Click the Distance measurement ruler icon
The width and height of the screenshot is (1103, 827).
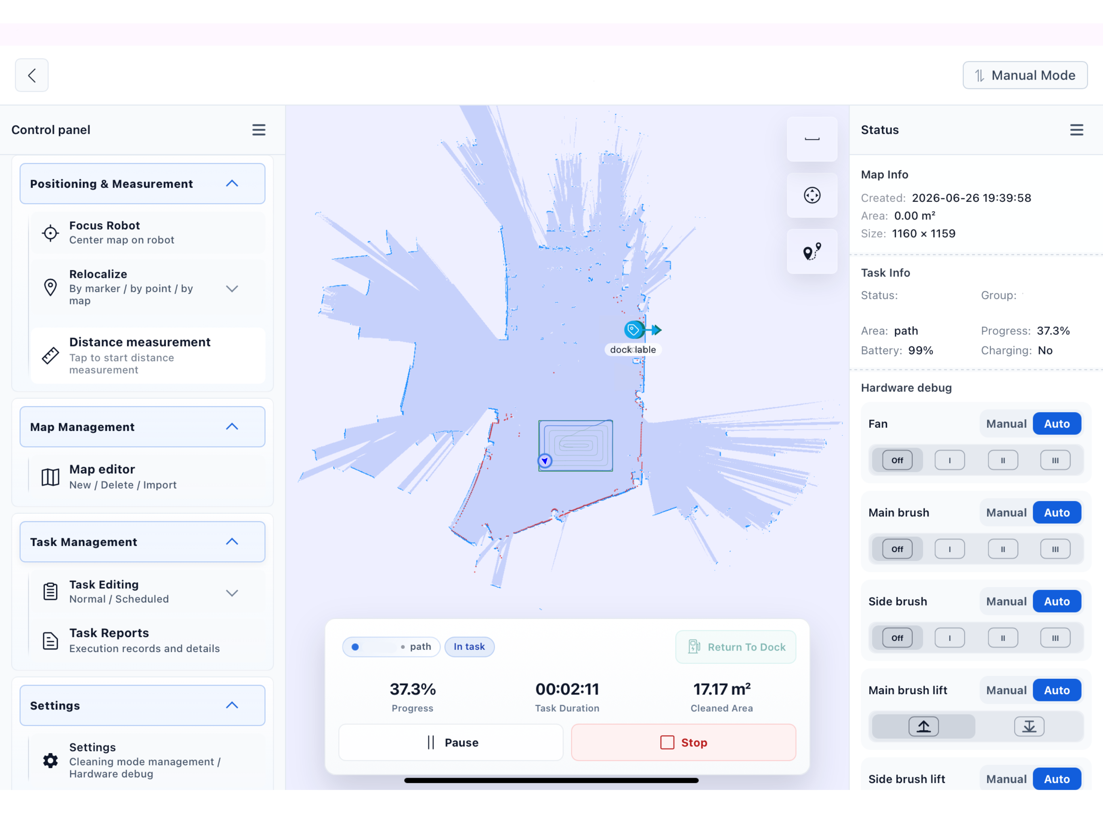click(50, 356)
